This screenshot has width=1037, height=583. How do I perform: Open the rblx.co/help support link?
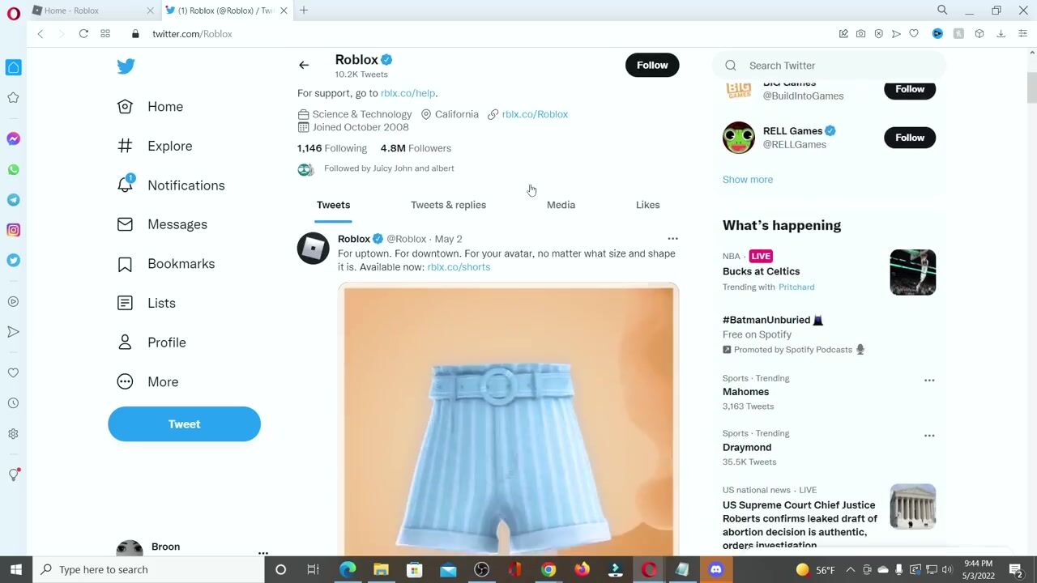pos(408,93)
